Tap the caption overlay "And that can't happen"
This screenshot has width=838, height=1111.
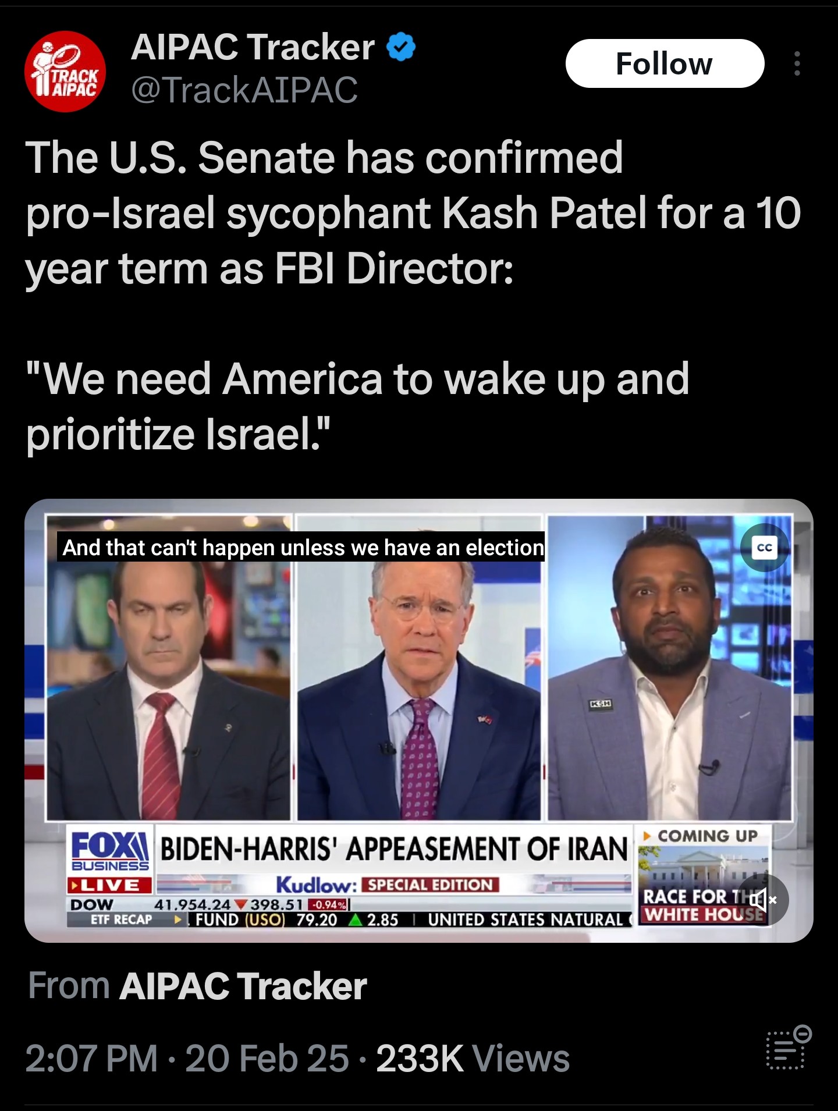[x=301, y=547]
